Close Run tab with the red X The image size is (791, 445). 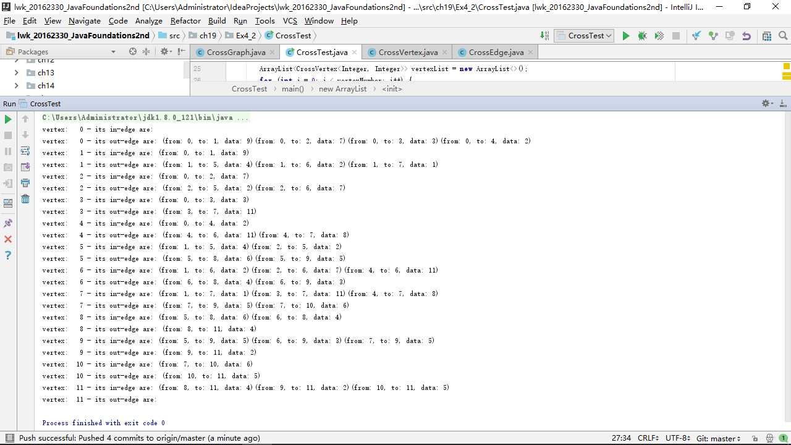tap(8, 239)
